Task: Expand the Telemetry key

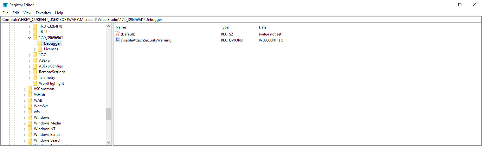Action: click(x=30, y=78)
